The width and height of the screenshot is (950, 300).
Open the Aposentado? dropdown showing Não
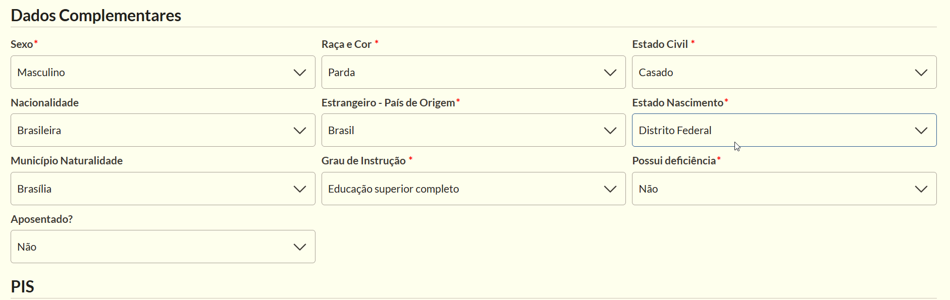pos(163,247)
